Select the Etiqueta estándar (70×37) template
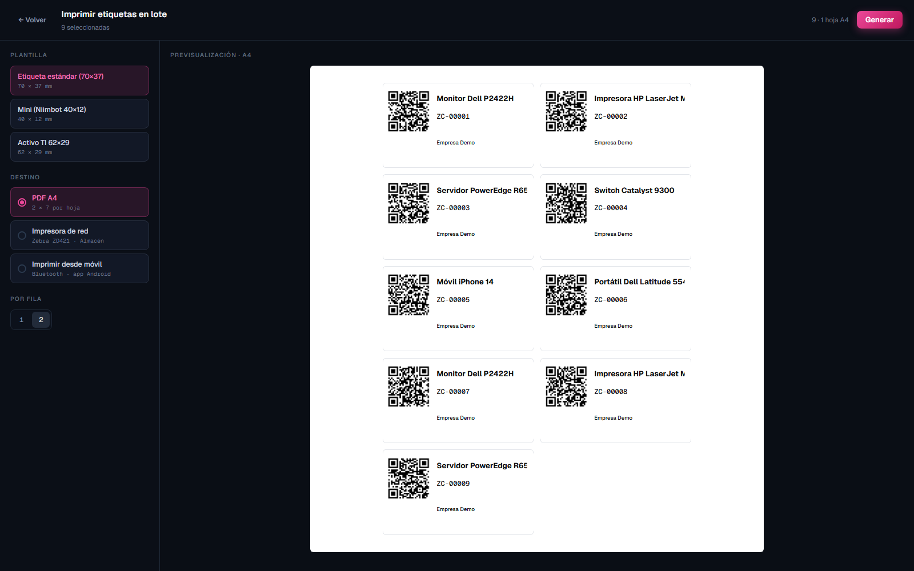 (x=79, y=81)
